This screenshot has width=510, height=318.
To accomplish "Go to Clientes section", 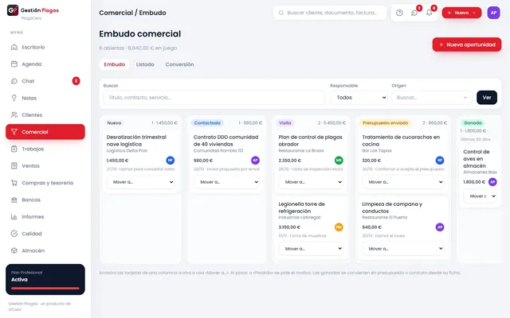I will tap(45, 114).
